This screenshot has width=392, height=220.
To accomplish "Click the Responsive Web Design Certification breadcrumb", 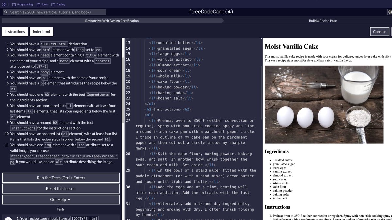I will [x=113, y=20].
